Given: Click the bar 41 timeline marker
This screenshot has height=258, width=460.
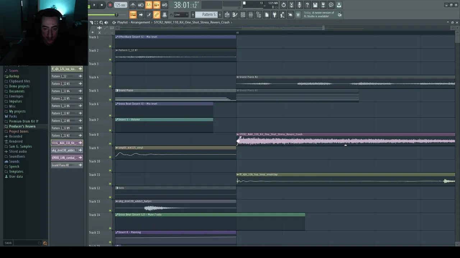Looking at the screenshot, I should click(238, 33).
